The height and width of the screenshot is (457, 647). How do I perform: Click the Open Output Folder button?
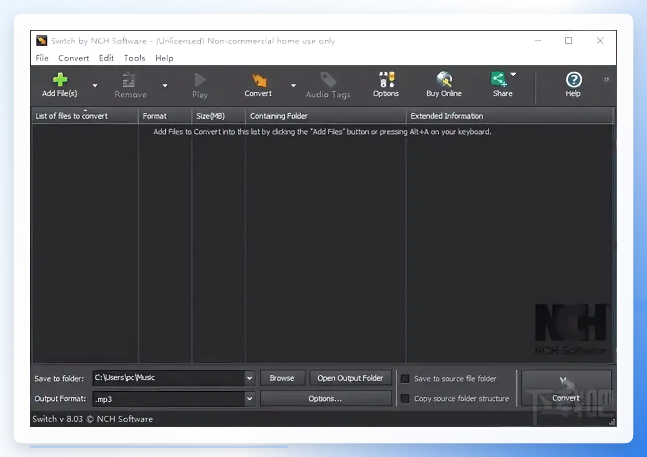pos(350,378)
